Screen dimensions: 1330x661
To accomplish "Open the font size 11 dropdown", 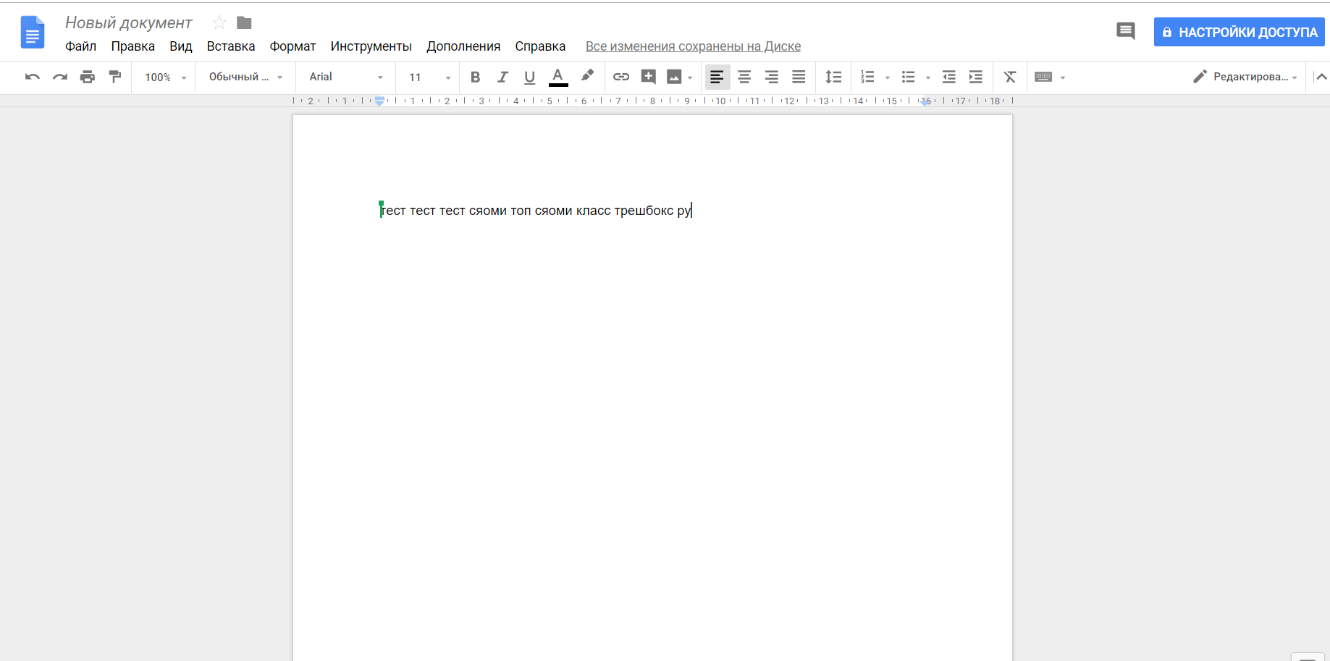I will tap(429, 77).
